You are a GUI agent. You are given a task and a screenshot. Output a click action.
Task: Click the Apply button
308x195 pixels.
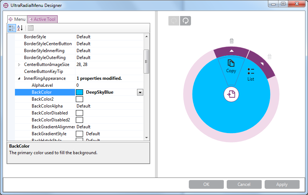click(282, 184)
